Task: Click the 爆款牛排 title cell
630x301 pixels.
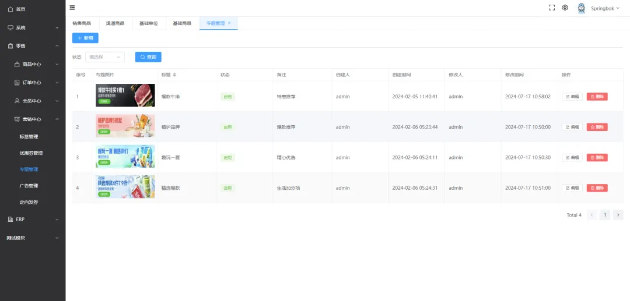Action: (171, 97)
